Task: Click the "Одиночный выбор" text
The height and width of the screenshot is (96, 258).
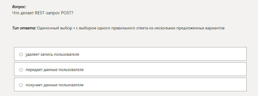Action: coord(55,28)
